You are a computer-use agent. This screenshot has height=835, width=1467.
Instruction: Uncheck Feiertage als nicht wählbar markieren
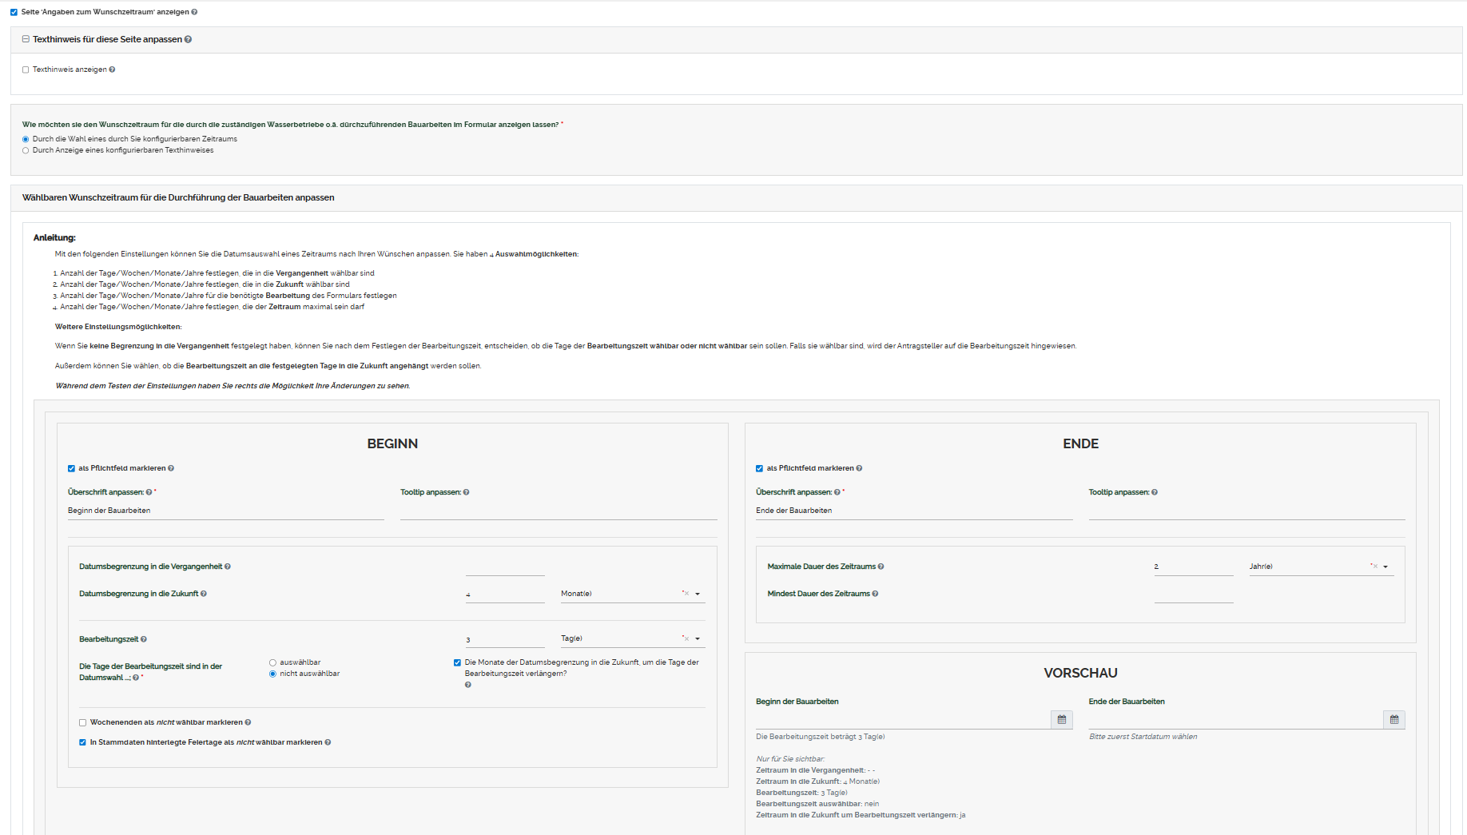click(82, 742)
